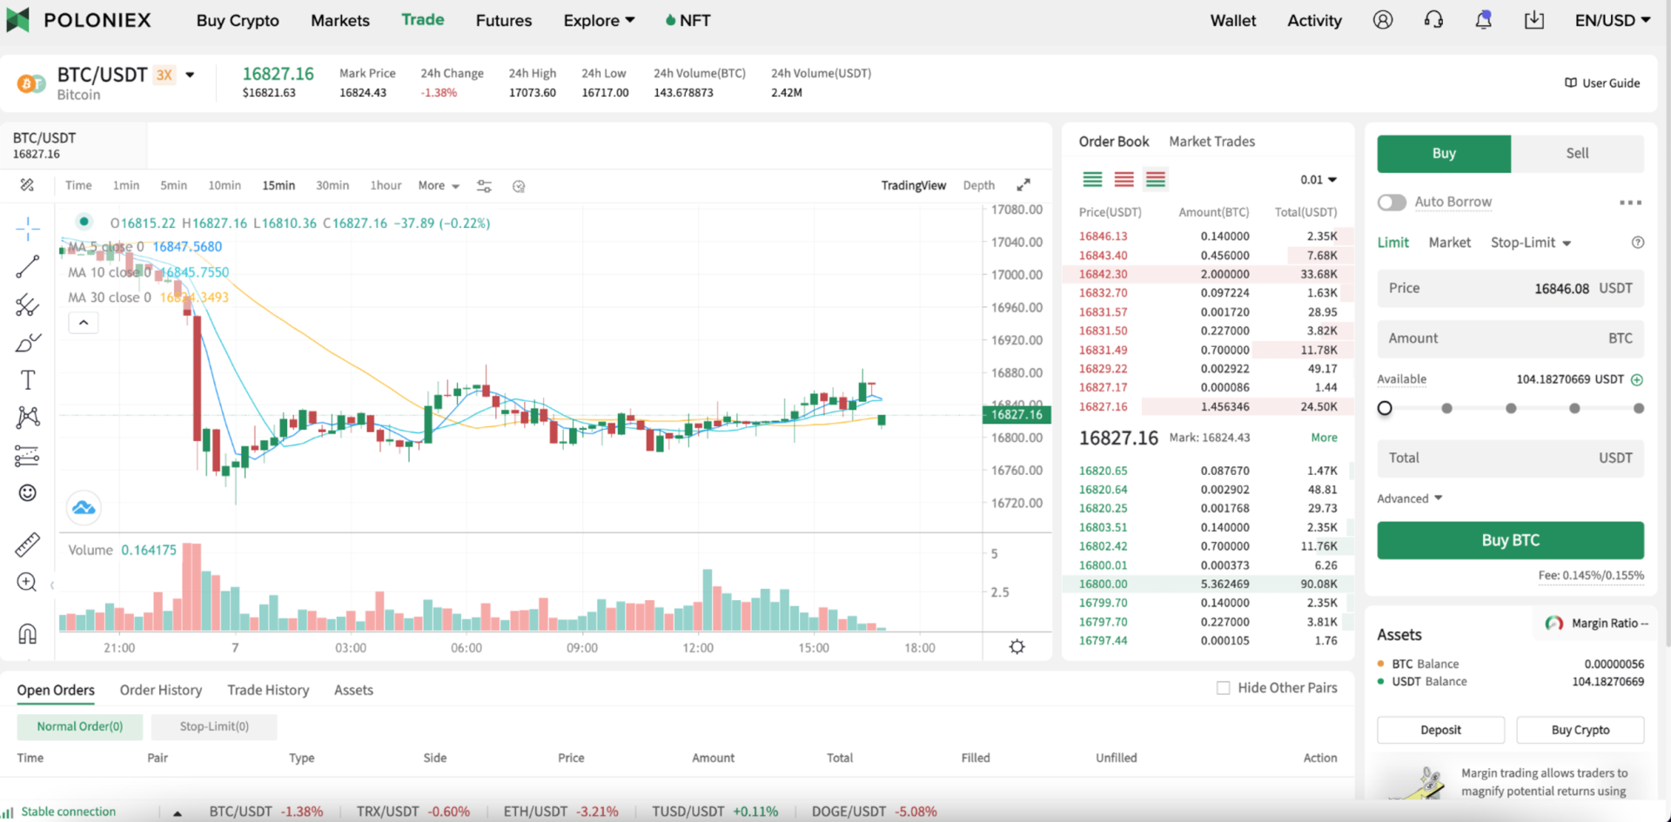Click the Poloniex logo
The height and width of the screenshot is (822, 1671).
click(78, 20)
